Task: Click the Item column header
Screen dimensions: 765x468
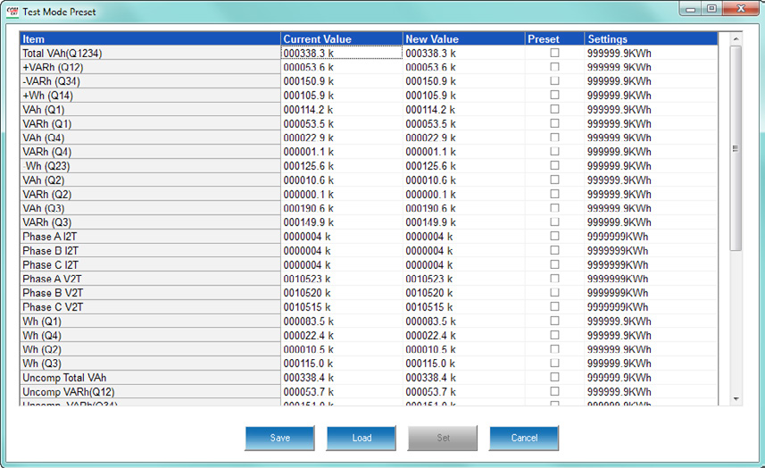Action: click(x=150, y=39)
